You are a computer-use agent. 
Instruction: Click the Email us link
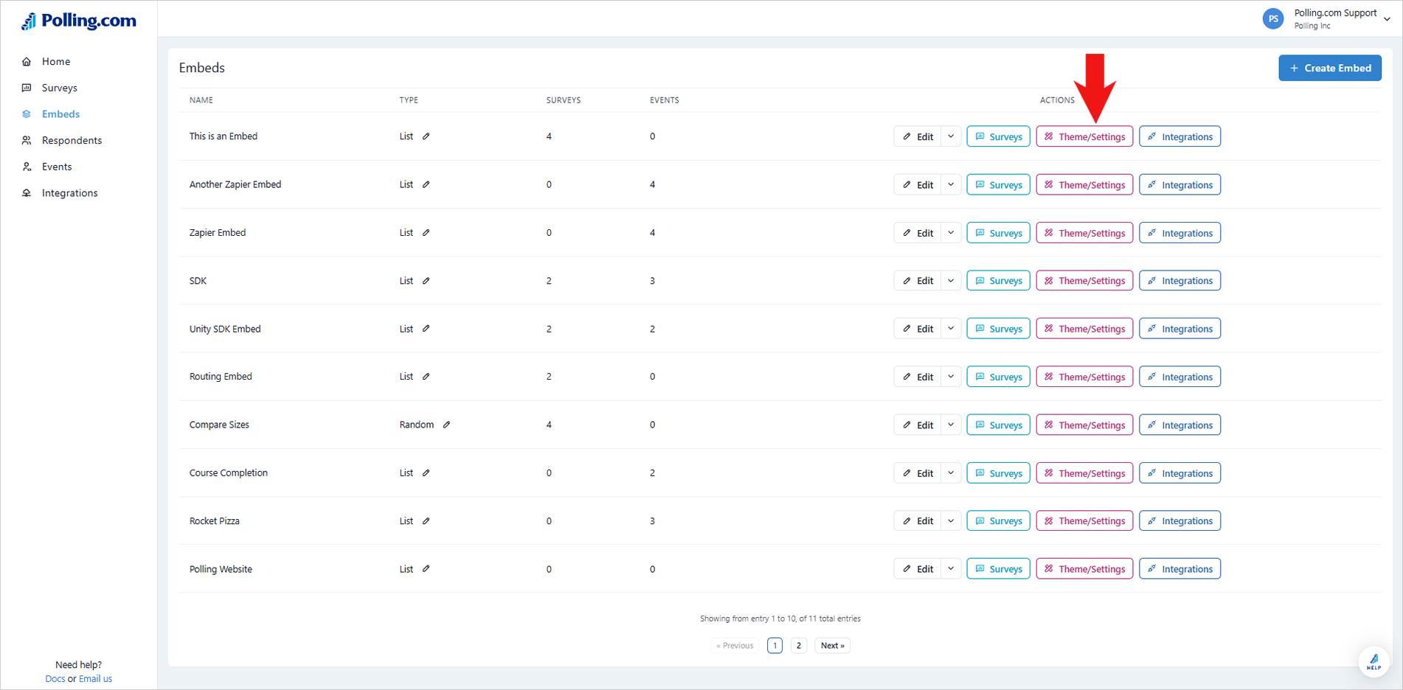click(x=95, y=679)
